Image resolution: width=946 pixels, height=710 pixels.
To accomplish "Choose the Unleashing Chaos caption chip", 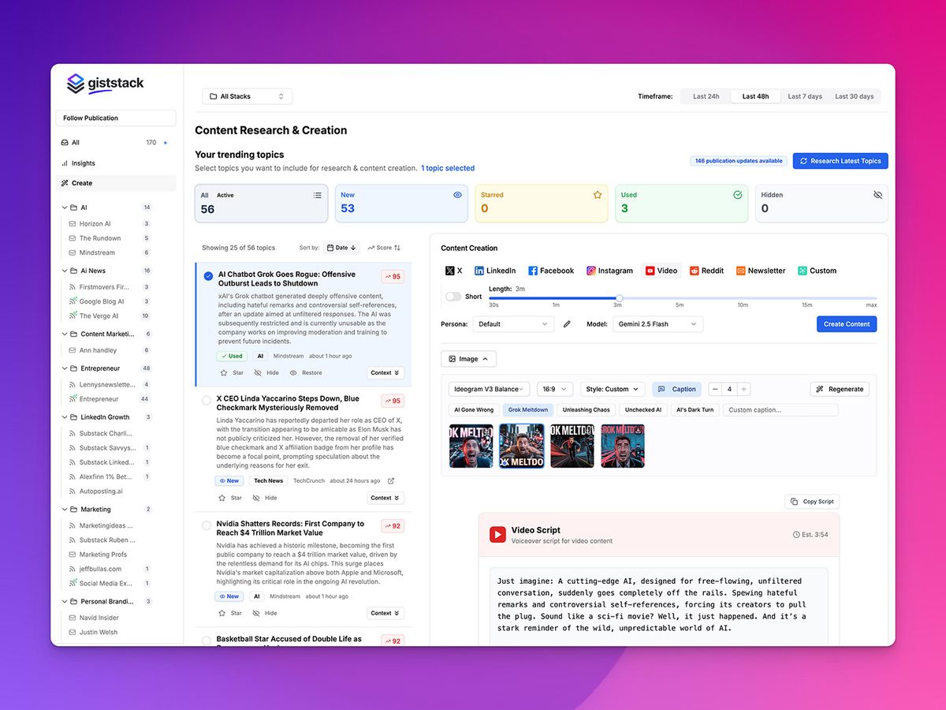I will pyautogui.click(x=587, y=410).
